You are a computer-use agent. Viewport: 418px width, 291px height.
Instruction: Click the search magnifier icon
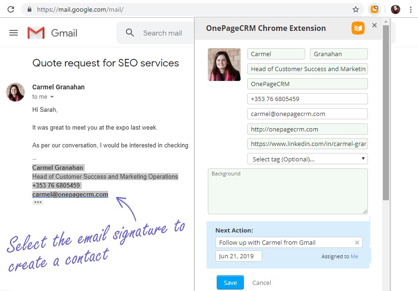(130, 33)
